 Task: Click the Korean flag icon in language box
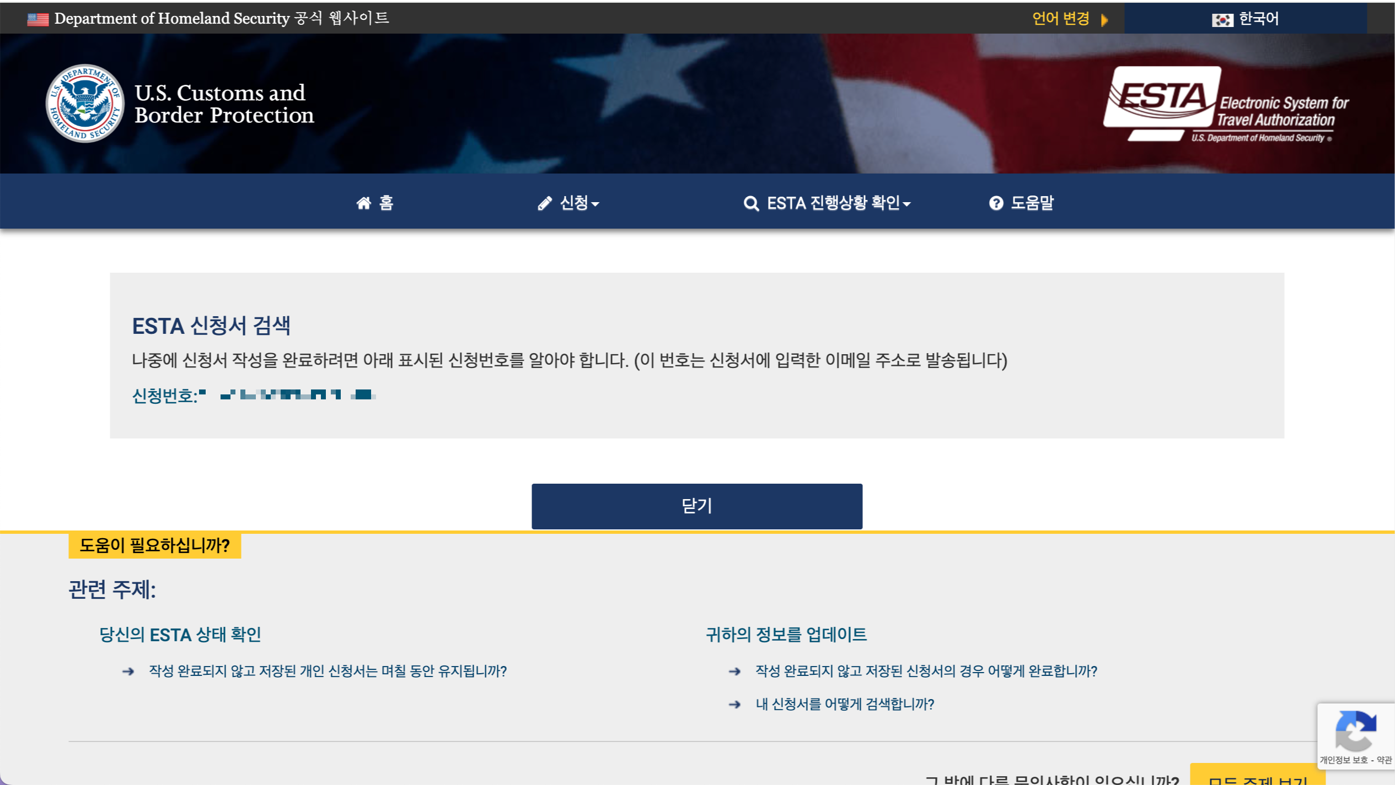[x=1222, y=20]
